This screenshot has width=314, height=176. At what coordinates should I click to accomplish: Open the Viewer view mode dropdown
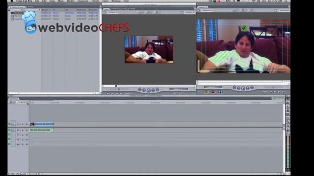[157, 12]
